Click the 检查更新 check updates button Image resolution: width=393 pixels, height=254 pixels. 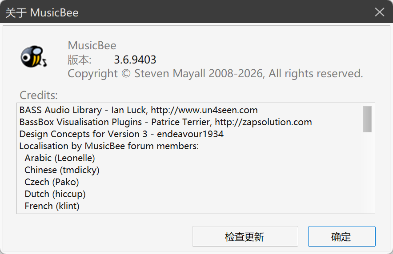pos(245,237)
